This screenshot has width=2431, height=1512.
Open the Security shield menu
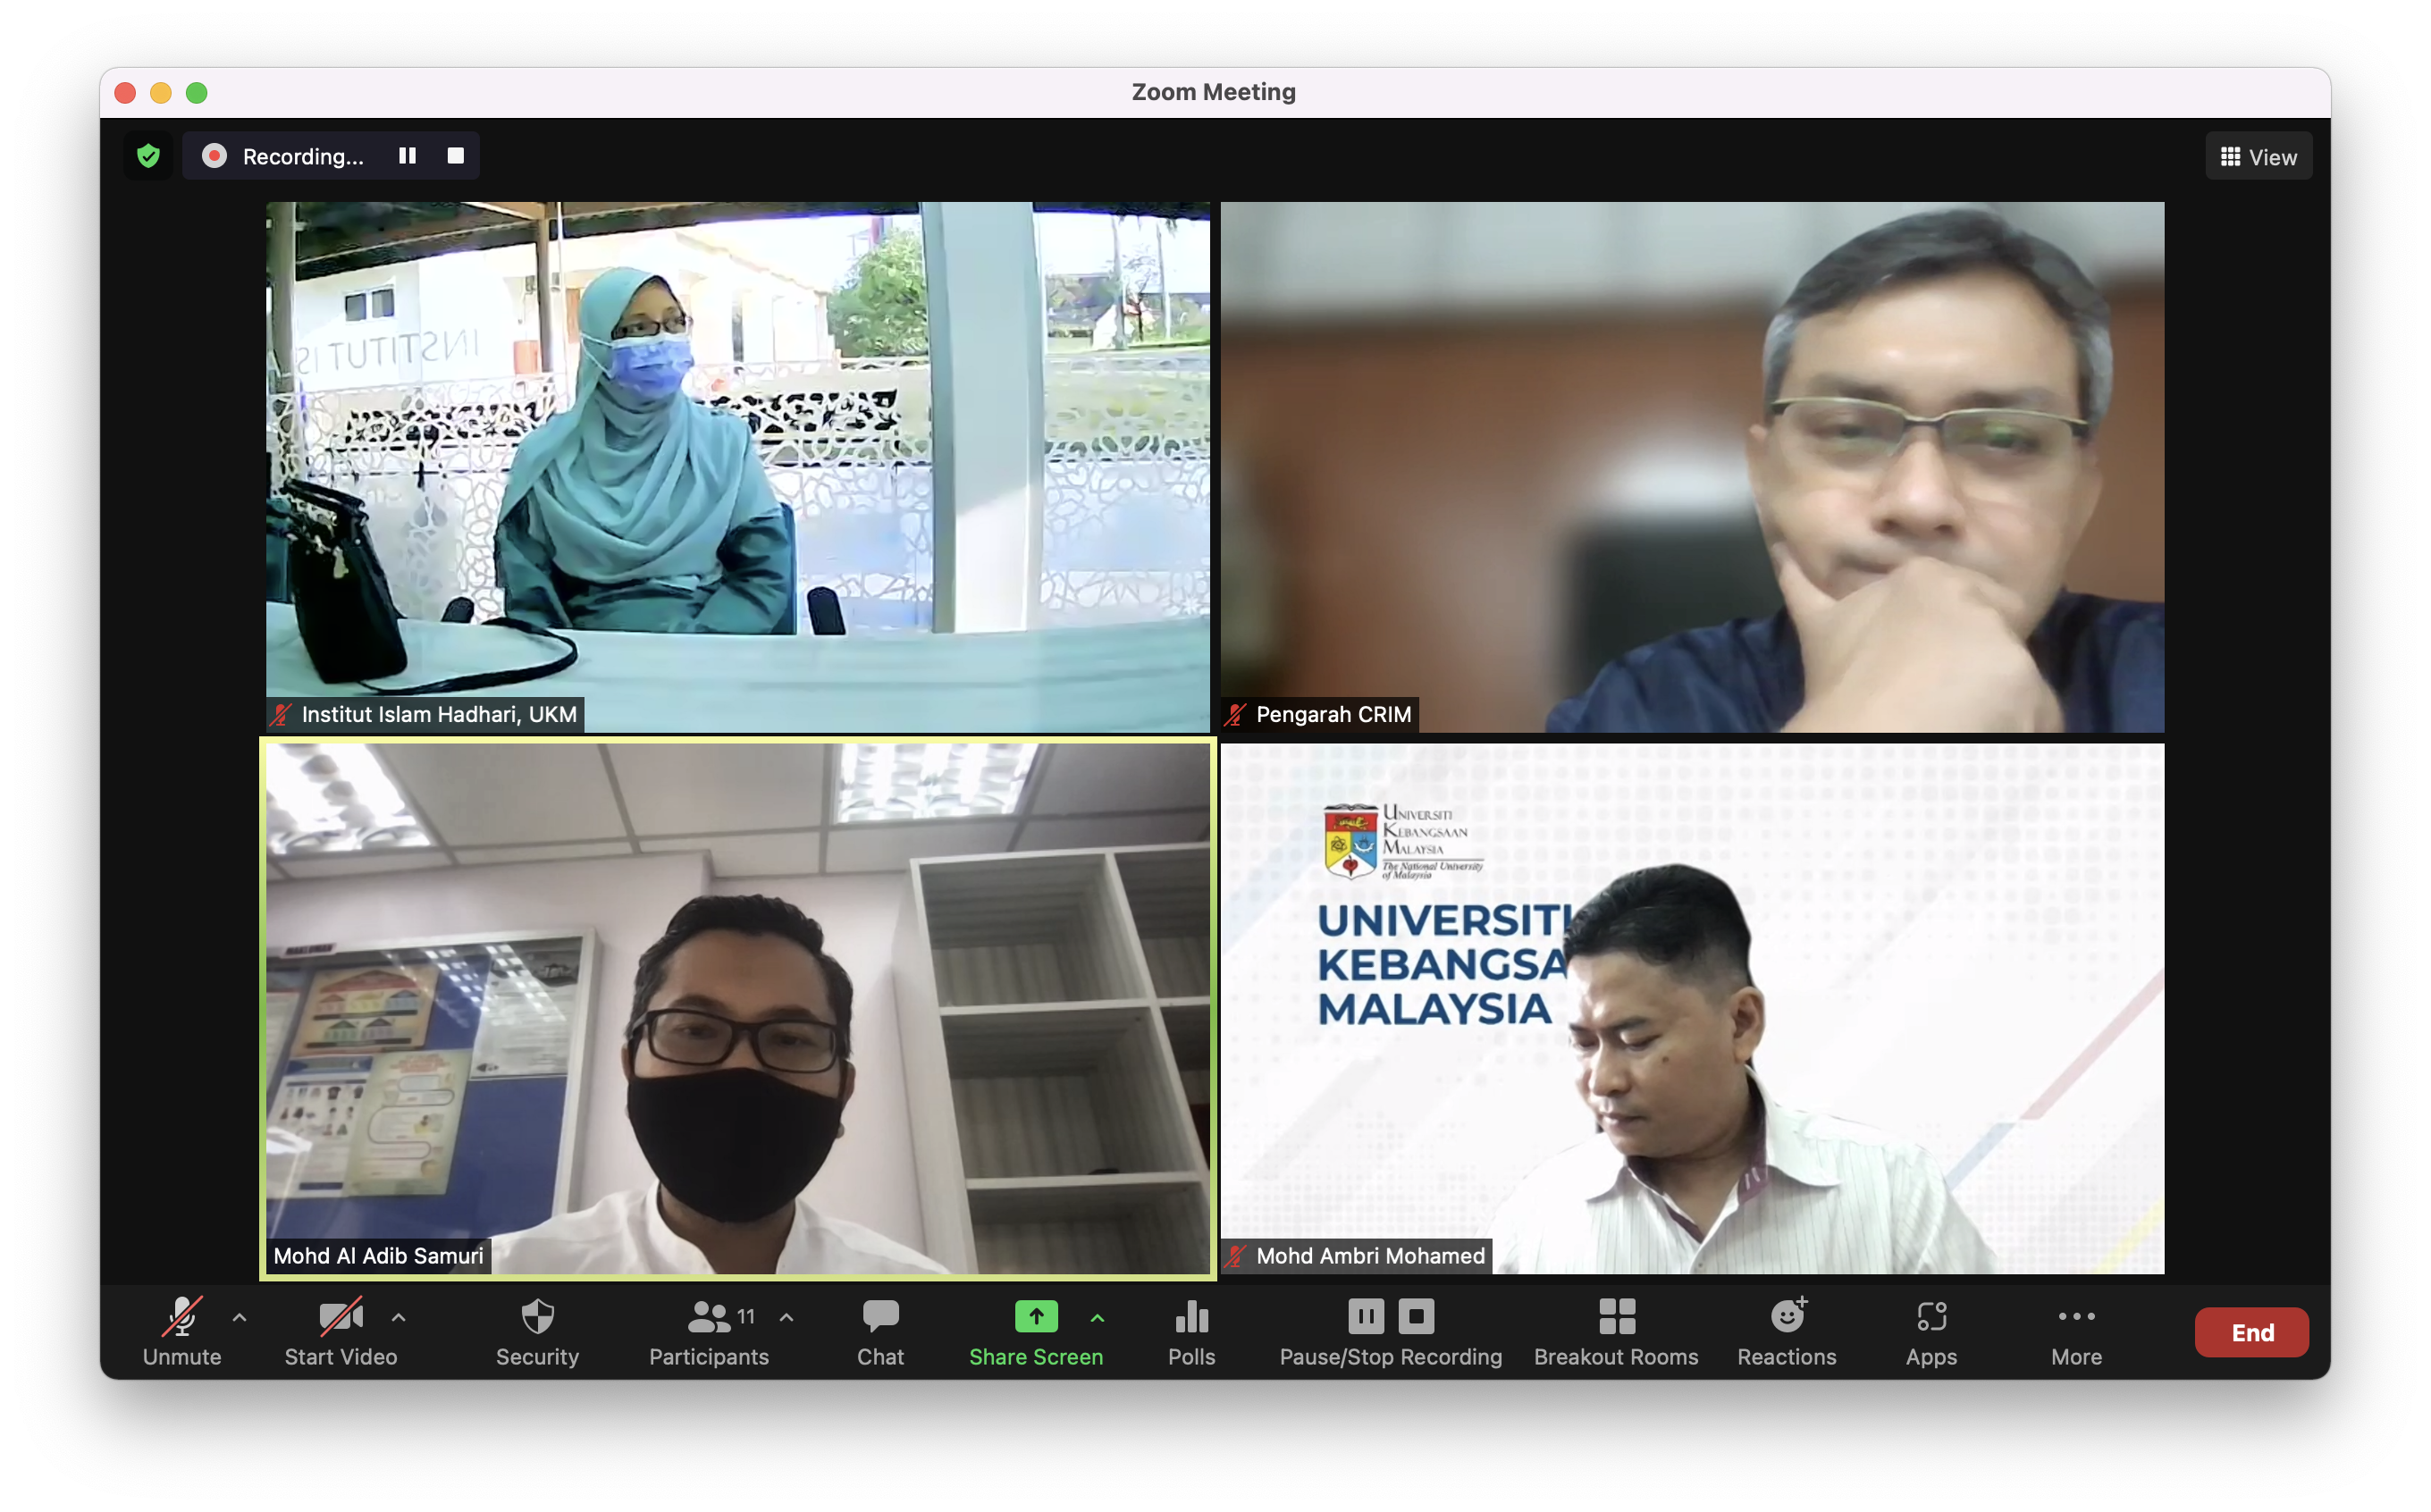537,1331
